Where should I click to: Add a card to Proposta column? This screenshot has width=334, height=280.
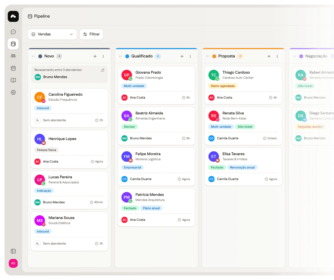269,56
